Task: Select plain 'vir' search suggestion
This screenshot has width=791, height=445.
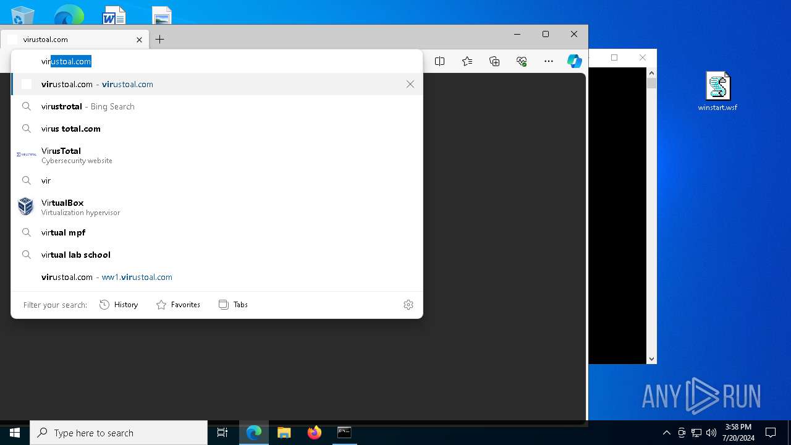Action: [217, 180]
